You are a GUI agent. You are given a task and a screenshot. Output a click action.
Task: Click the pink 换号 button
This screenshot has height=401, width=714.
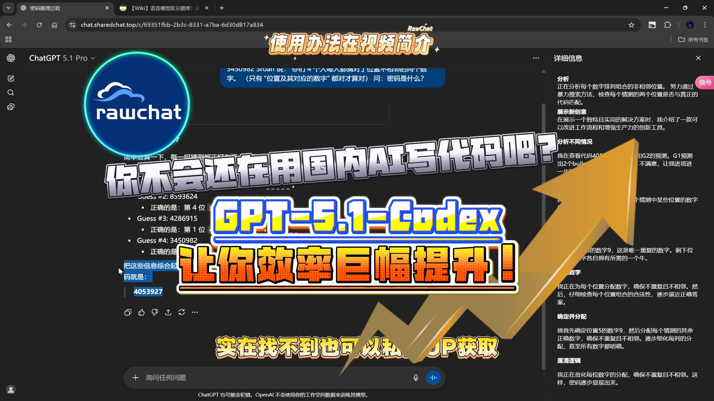(x=705, y=82)
